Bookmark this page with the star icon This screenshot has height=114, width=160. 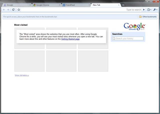[19, 10]
